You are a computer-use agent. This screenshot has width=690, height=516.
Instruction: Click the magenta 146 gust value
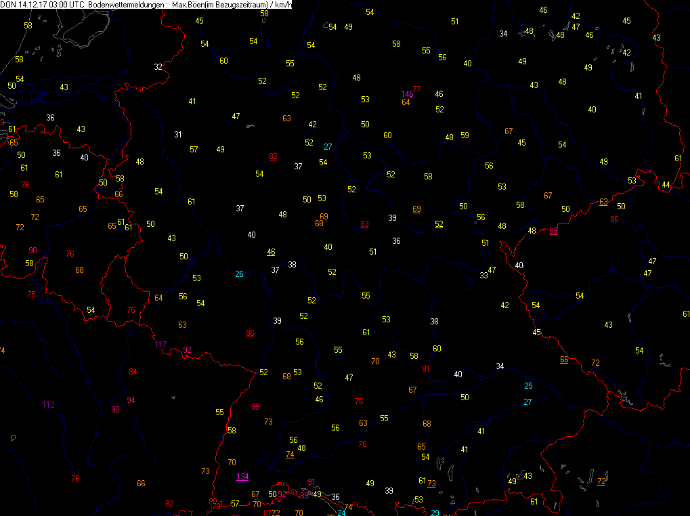point(407,94)
